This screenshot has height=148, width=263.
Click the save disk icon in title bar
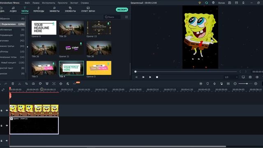[x=230, y=3]
